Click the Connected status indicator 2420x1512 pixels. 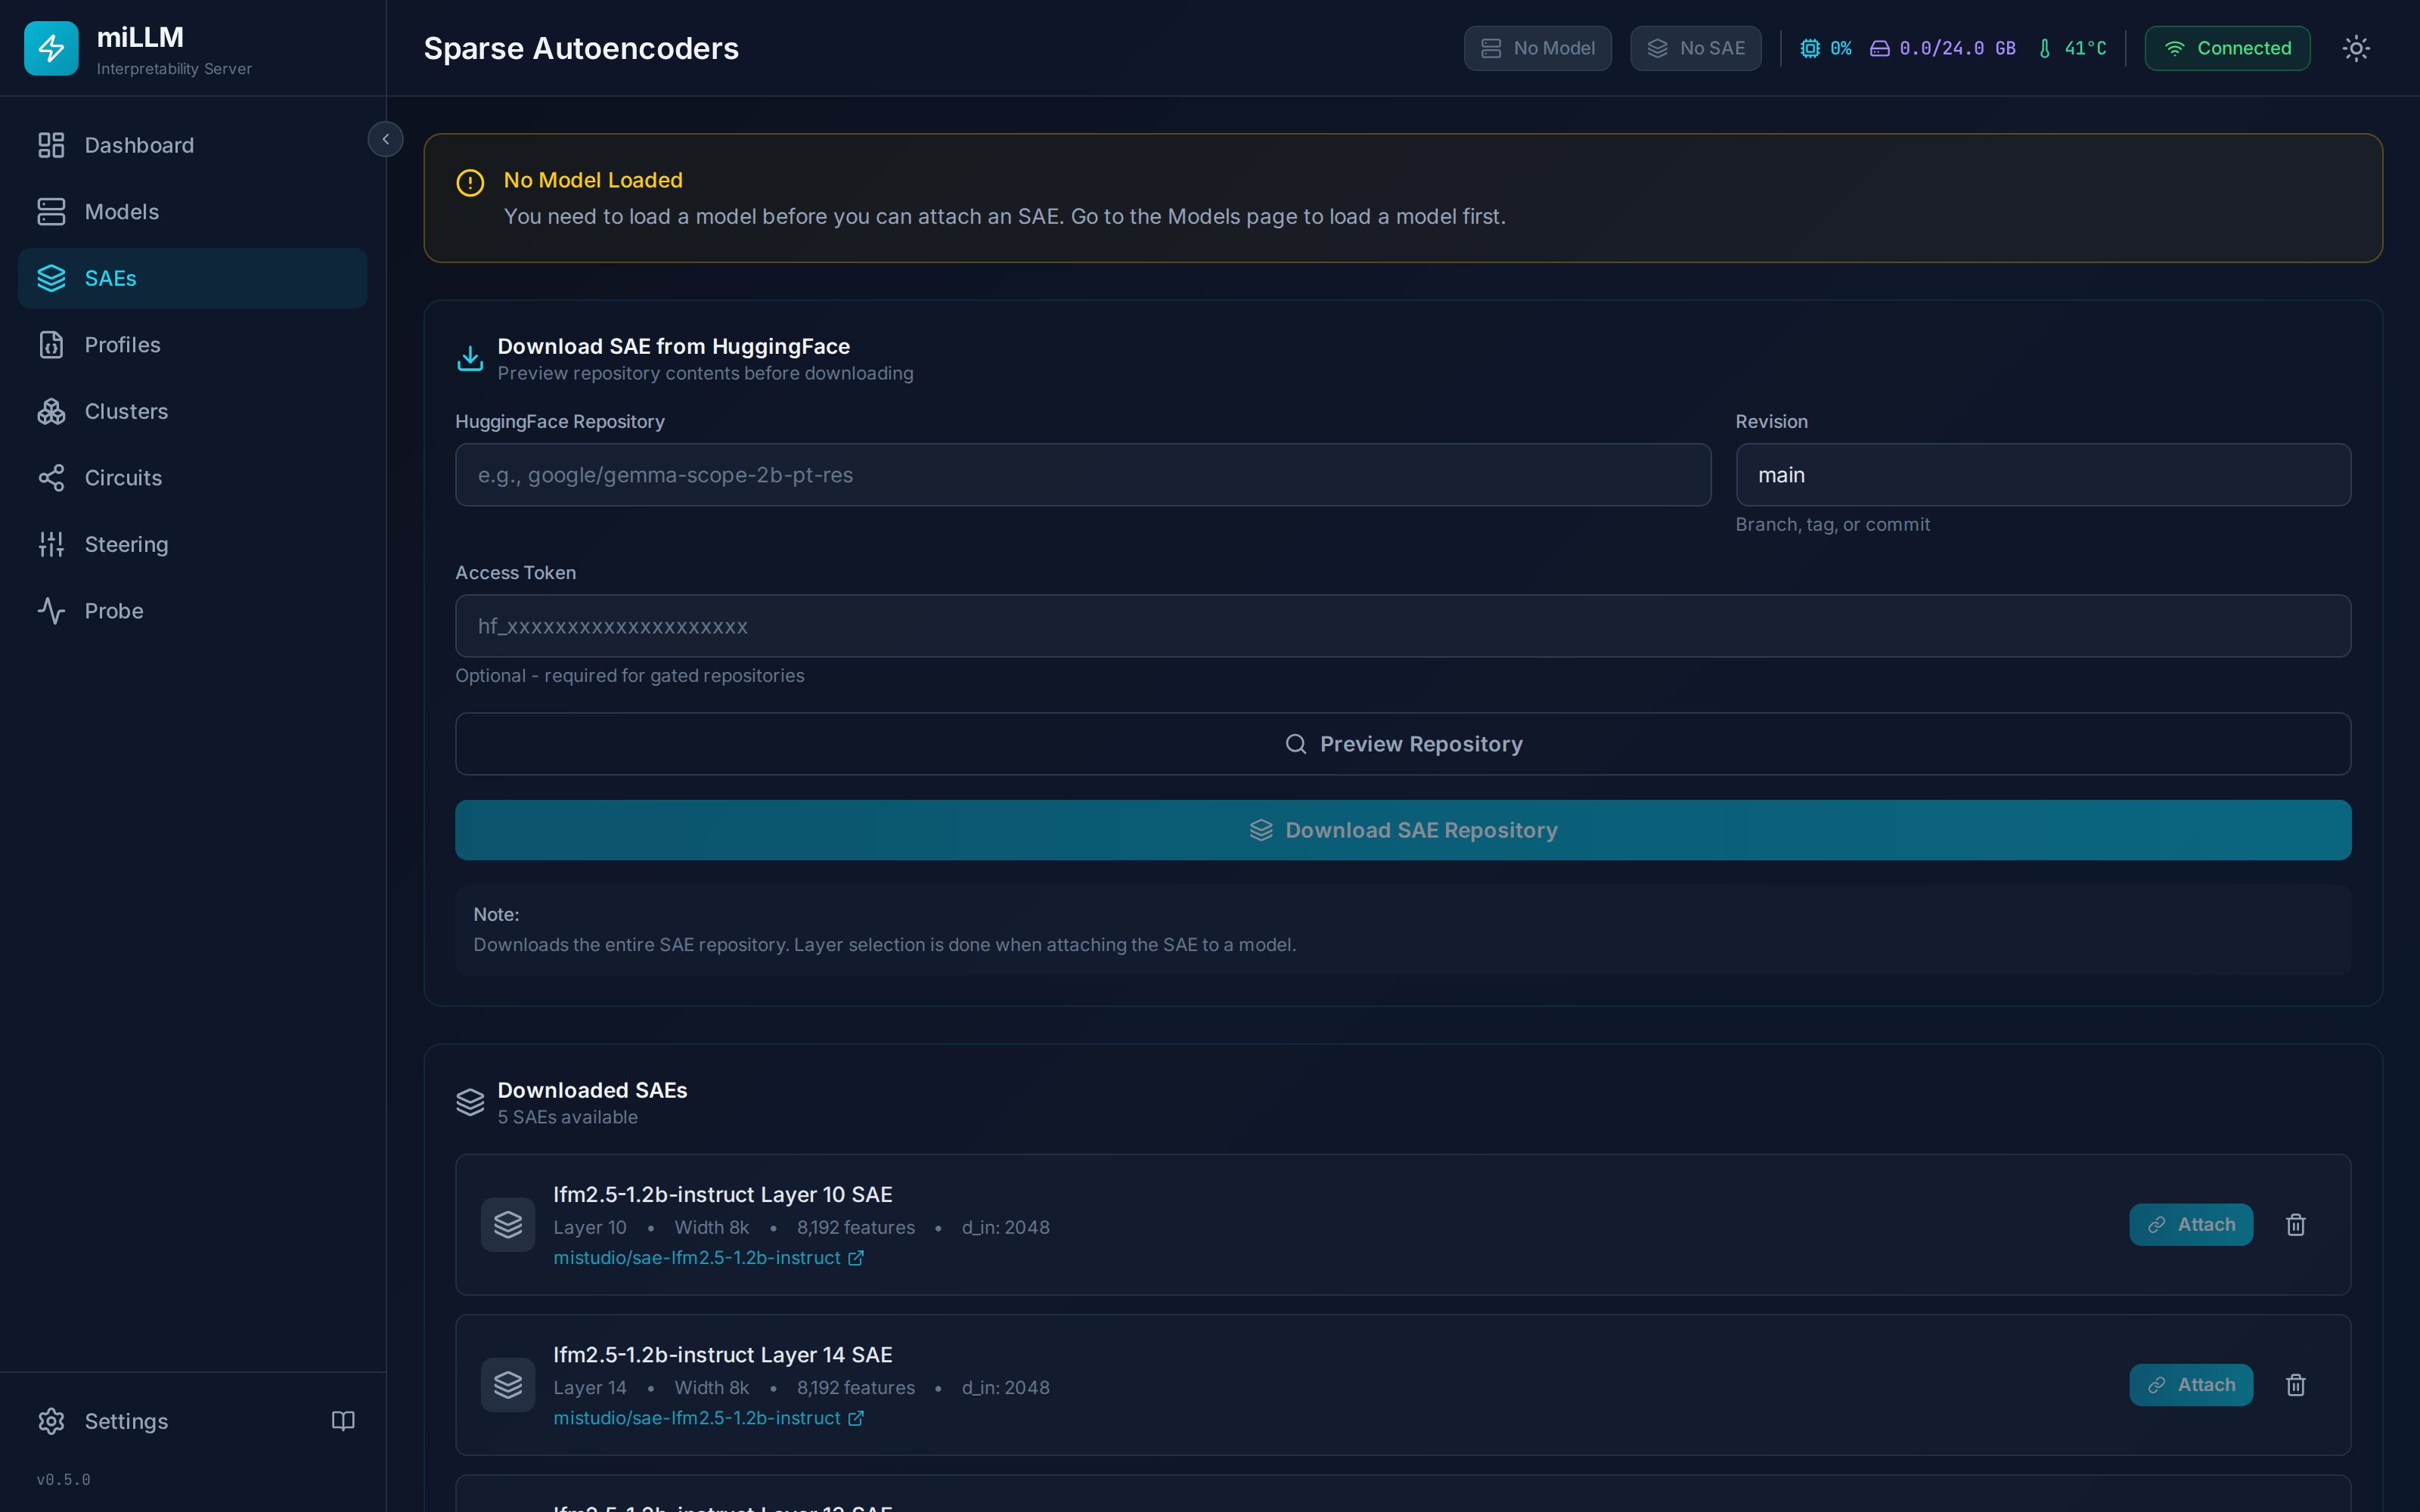(2227, 48)
